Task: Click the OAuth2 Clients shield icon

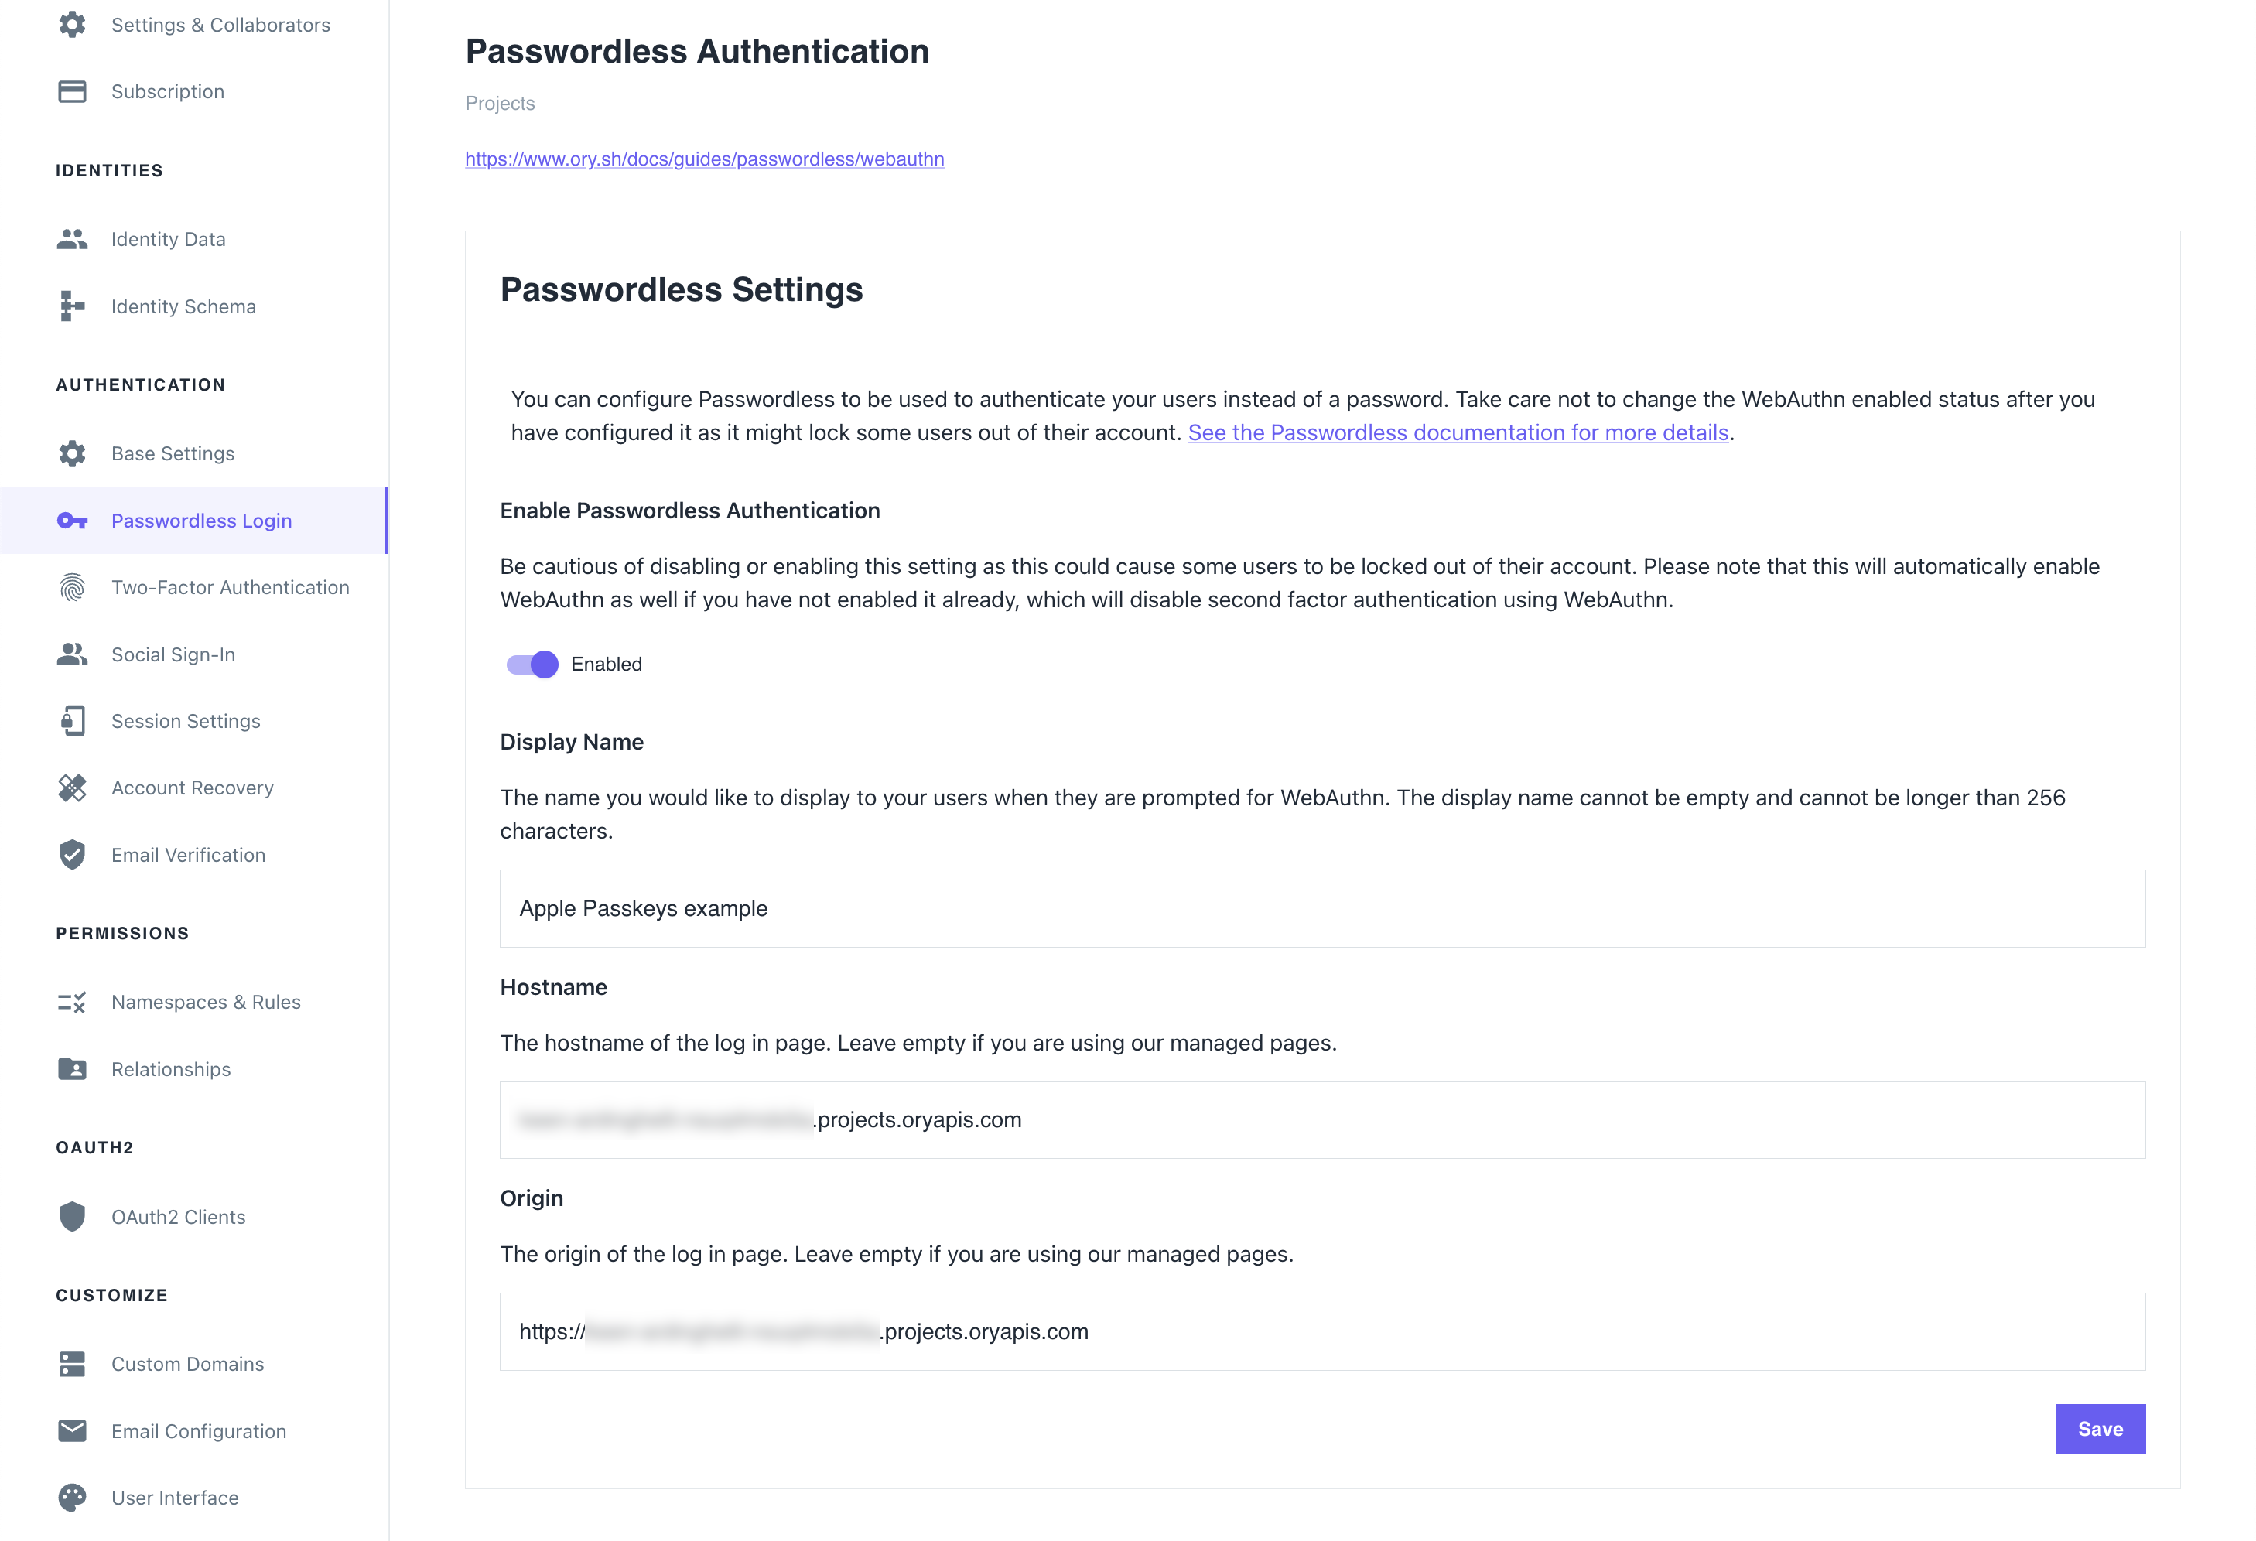Action: pos(72,1216)
